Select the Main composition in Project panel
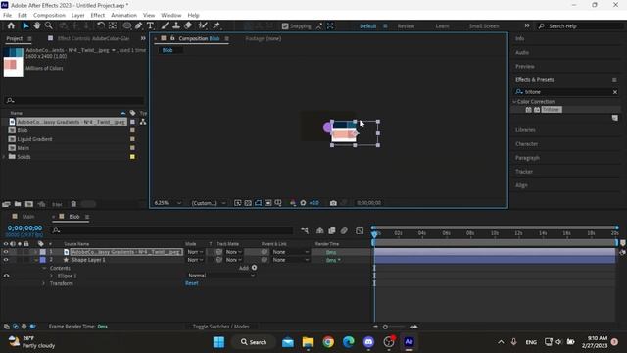627x353 pixels. click(x=24, y=148)
